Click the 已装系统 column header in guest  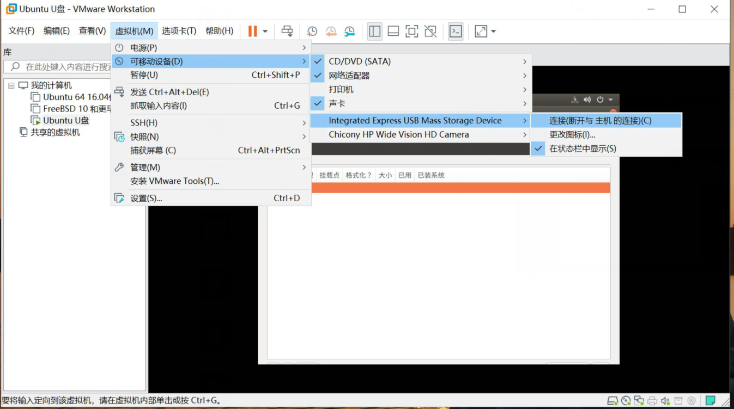(x=431, y=175)
